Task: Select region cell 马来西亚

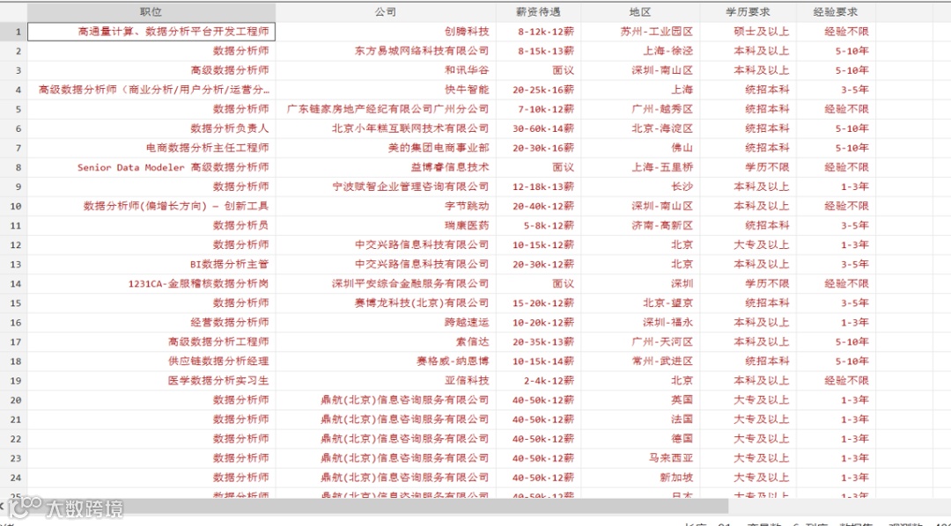Action: click(x=640, y=458)
